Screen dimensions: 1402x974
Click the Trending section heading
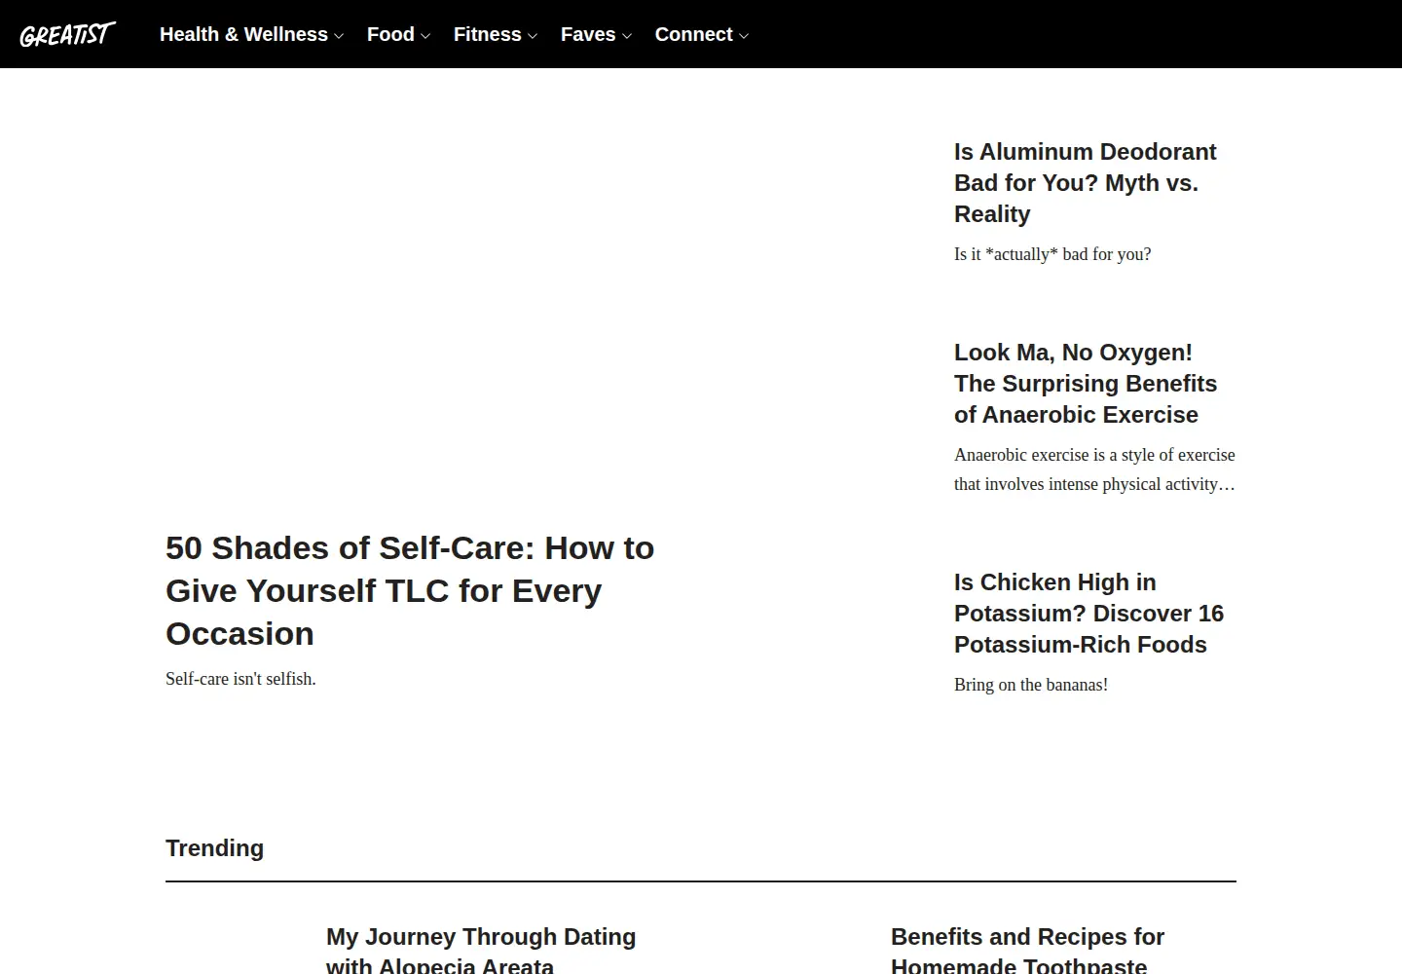click(214, 848)
